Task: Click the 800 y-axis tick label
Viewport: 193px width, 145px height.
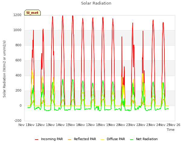Action: pos(18,45)
